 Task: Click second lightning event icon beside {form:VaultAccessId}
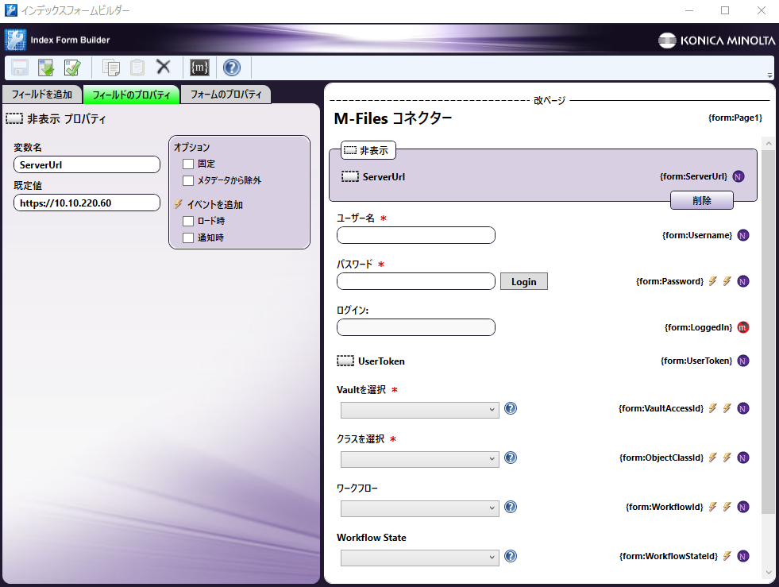click(x=727, y=408)
